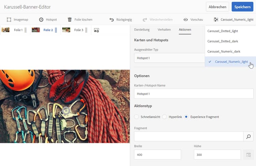
Task: Open the Carousel_Numeric_light style dropdown
Action: tap(233, 20)
